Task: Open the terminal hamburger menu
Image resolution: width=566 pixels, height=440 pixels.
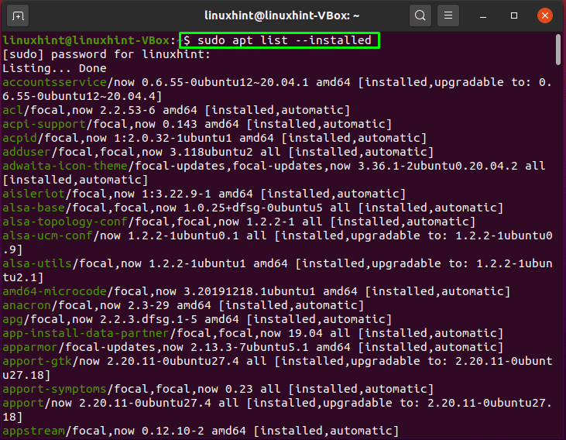Action: pos(448,15)
